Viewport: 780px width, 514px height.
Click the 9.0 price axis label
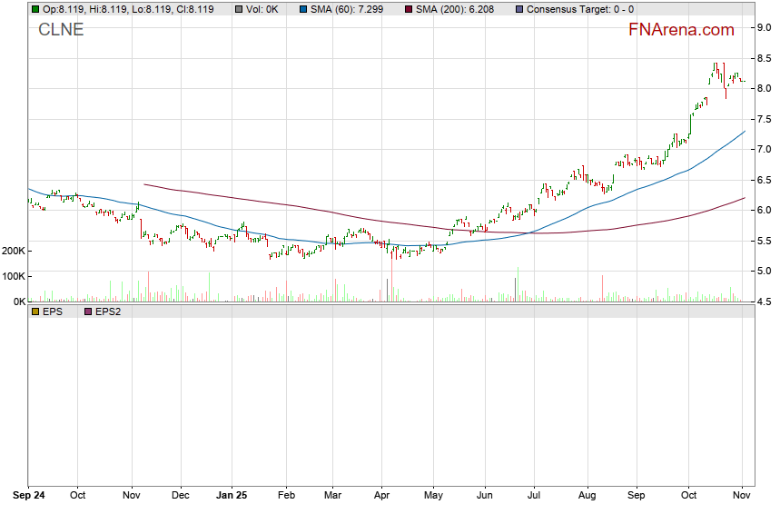(765, 27)
